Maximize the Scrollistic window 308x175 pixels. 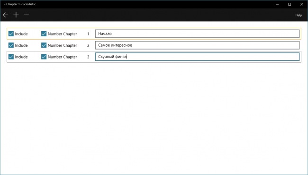[x=290, y=4]
